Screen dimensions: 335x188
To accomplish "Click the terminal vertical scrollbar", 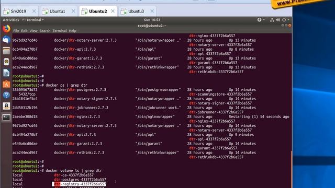I will click(291, 169).
